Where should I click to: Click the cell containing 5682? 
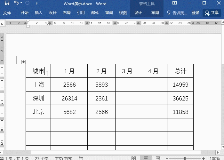click(x=69, y=112)
